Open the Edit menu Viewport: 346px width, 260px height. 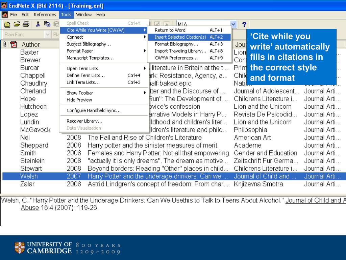25,15
